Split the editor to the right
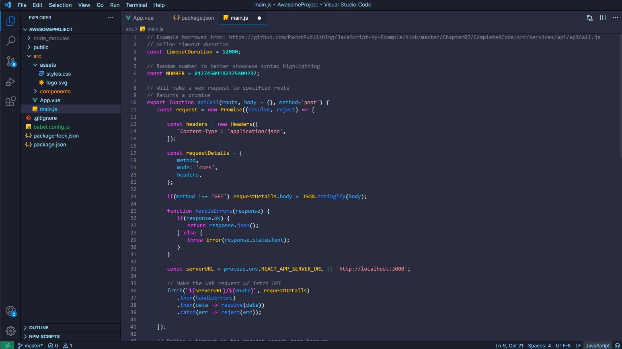Image resolution: width=622 pixels, height=349 pixels. (x=602, y=18)
